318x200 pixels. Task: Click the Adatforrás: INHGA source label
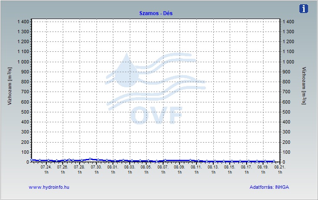tap(269, 187)
